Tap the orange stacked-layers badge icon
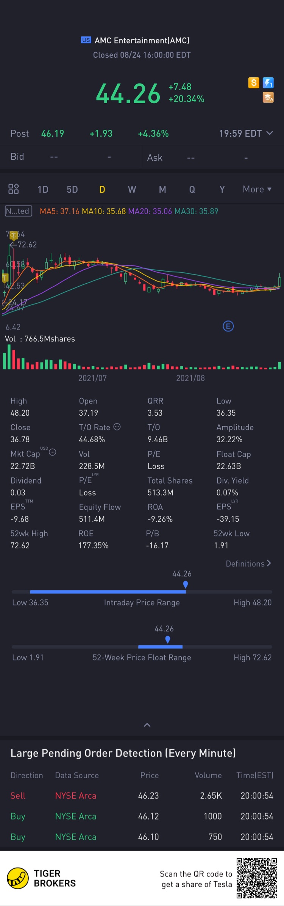This screenshot has height=906, width=284. [x=268, y=97]
